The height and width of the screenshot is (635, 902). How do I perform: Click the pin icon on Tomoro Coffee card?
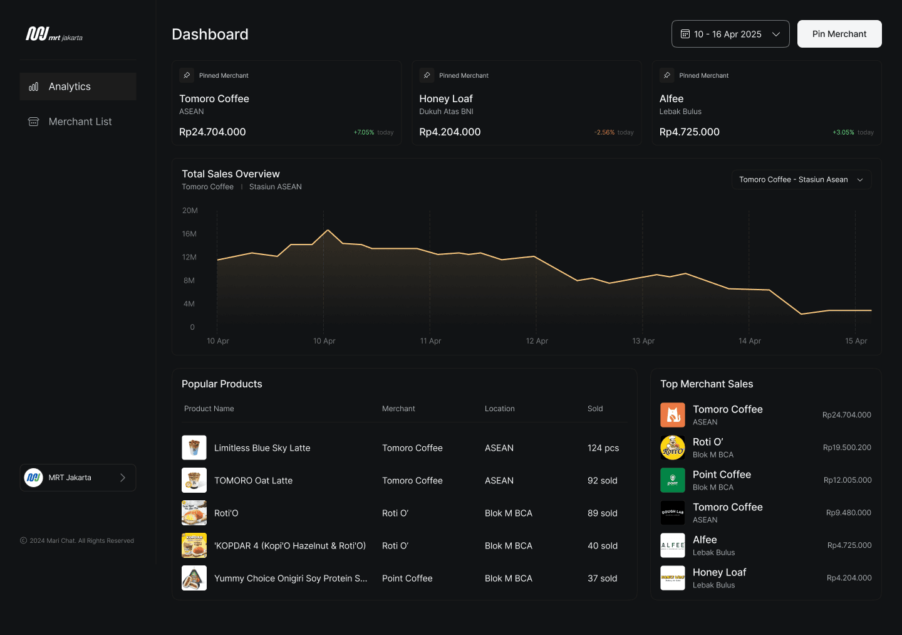pos(187,75)
